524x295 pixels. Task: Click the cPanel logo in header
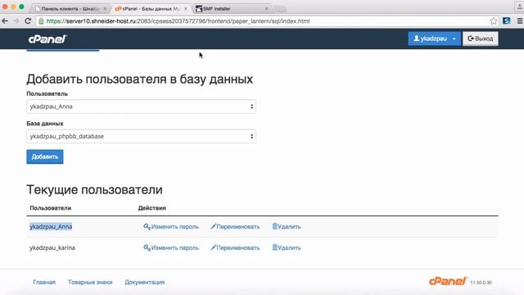click(x=47, y=39)
